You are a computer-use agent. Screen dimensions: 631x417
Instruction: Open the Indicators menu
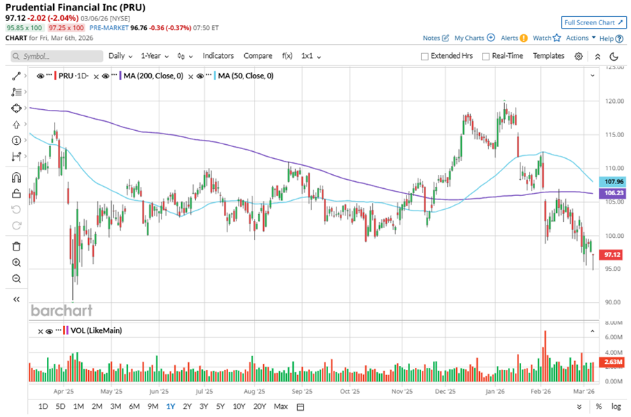click(218, 56)
